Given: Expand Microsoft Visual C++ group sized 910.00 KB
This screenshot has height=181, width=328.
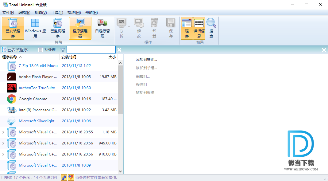Looking at the screenshot, I should [3, 154].
